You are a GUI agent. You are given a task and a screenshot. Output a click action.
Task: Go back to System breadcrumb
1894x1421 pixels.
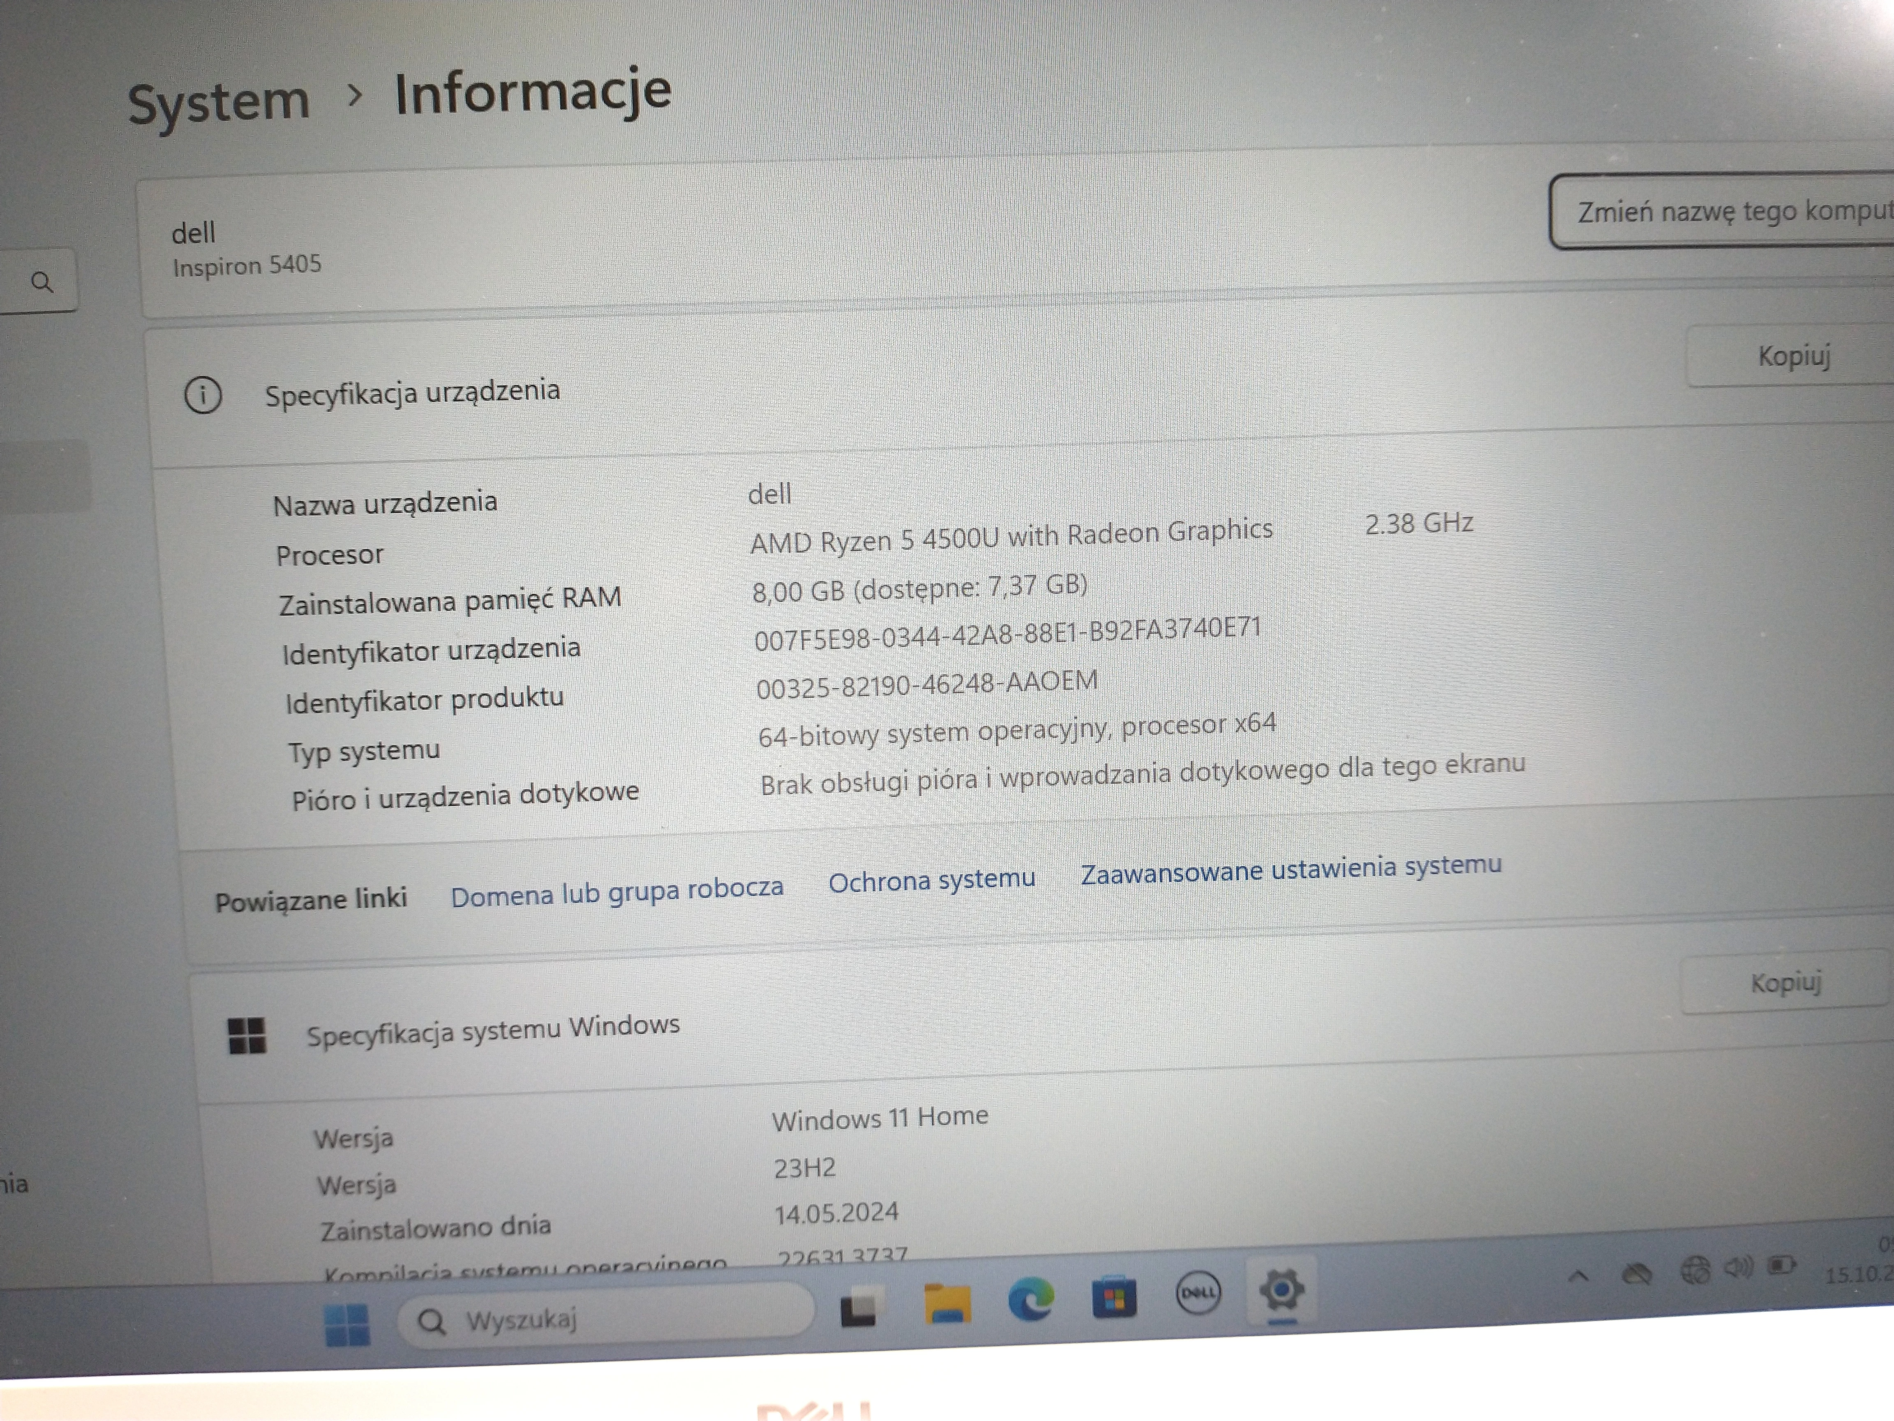click(x=218, y=102)
